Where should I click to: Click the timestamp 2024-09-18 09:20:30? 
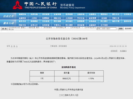pos(118,46)
